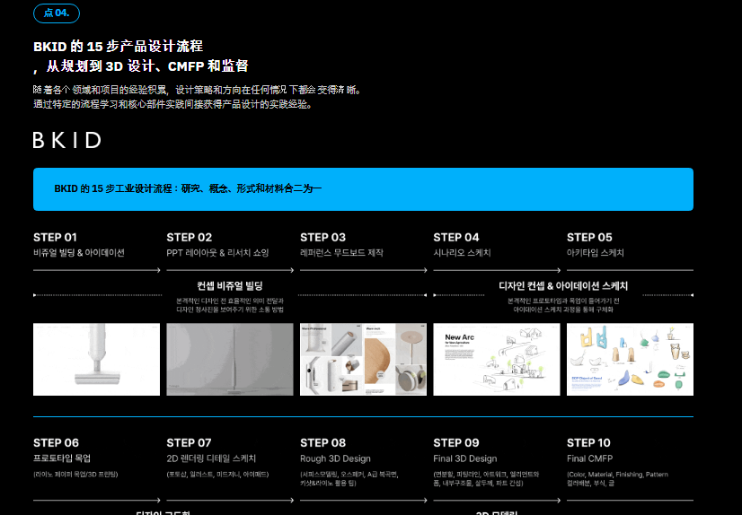This screenshot has width=742, height=515.
Task: Click the 아키타입 스케치 subtitle
Action: click(x=596, y=253)
